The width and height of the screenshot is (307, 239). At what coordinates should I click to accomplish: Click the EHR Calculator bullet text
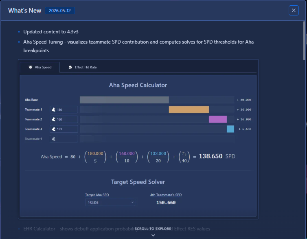(x=117, y=229)
